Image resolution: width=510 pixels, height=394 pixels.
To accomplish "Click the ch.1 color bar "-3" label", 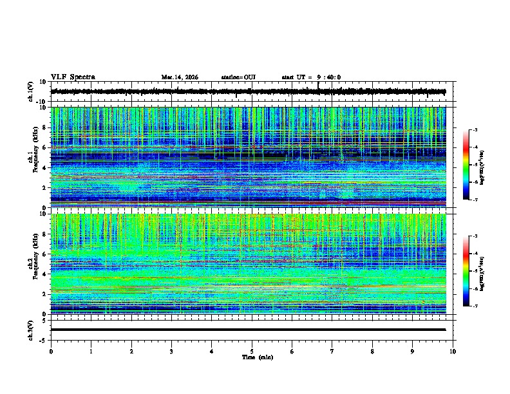I will [475, 129].
